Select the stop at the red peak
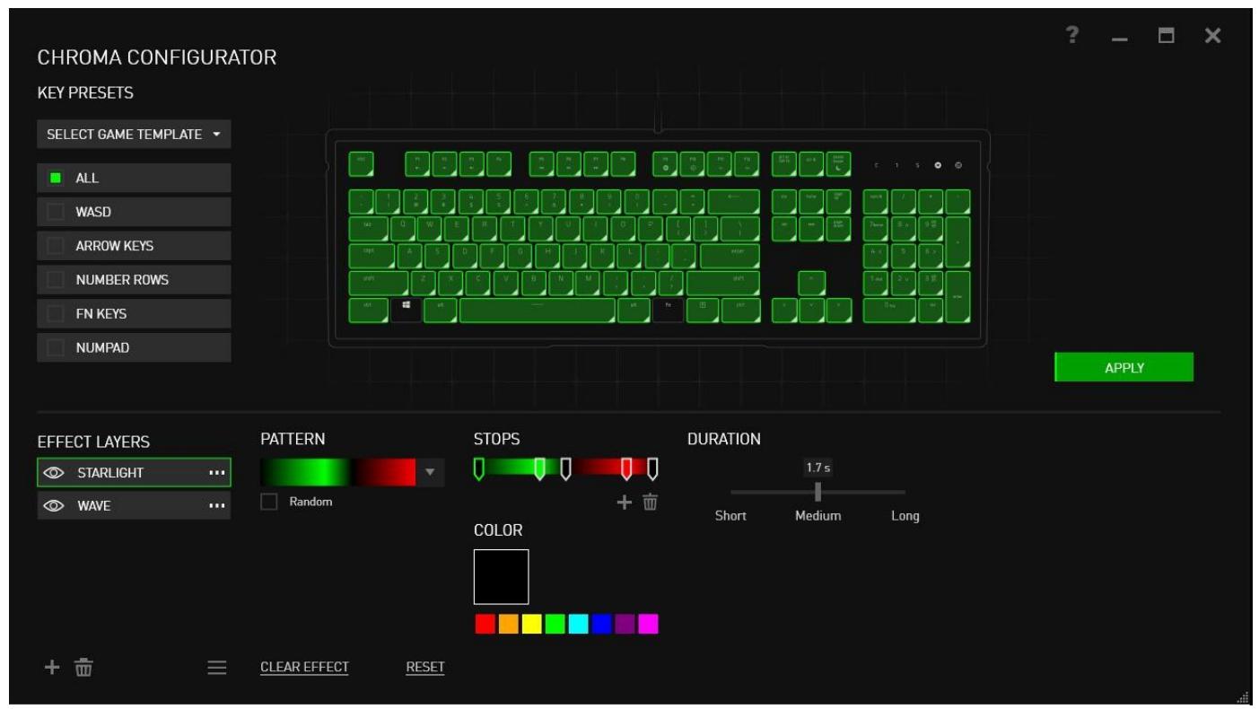 (626, 469)
